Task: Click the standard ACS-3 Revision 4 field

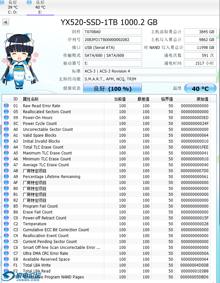Action: (150, 71)
